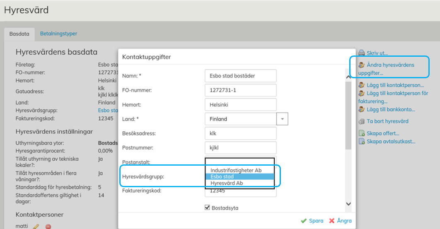This screenshot has height=229, width=440.
Task: Click the Skapa avtalsutkast document icon
Action: [x=361, y=142]
